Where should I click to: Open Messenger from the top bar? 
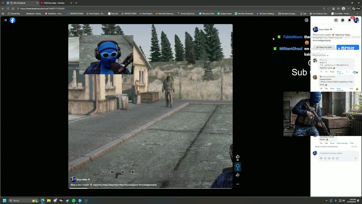pos(342,20)
